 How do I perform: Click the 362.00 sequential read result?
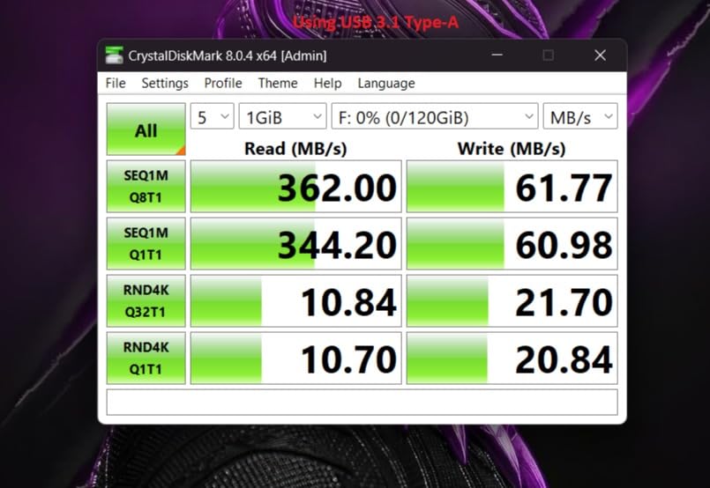pos(295,187)
